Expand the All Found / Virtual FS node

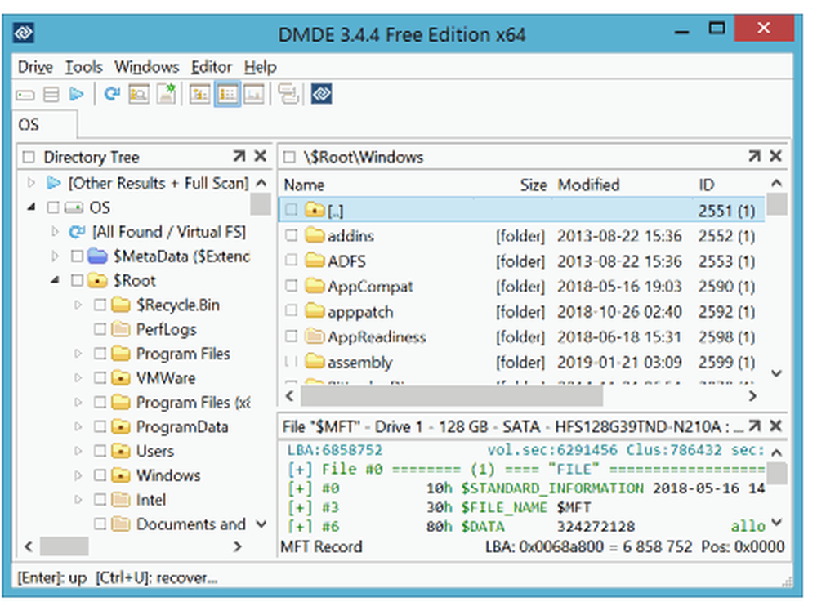click(56, 231)
